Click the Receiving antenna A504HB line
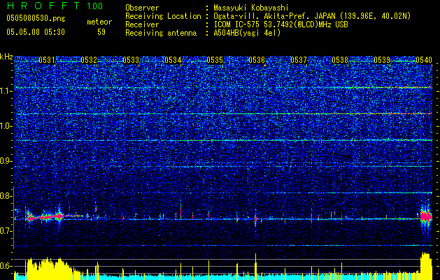The height and width of the screenshot is (280, 440). click(x=203, y=33)
